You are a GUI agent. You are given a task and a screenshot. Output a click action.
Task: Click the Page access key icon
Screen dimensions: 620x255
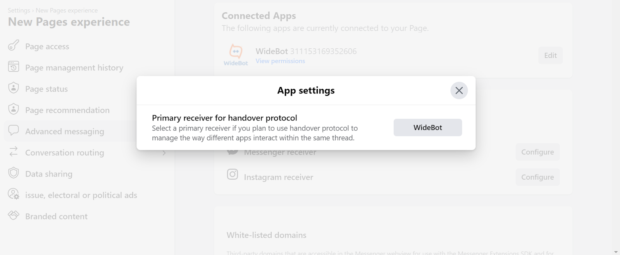pyautogui.click(x=14, y=46)
